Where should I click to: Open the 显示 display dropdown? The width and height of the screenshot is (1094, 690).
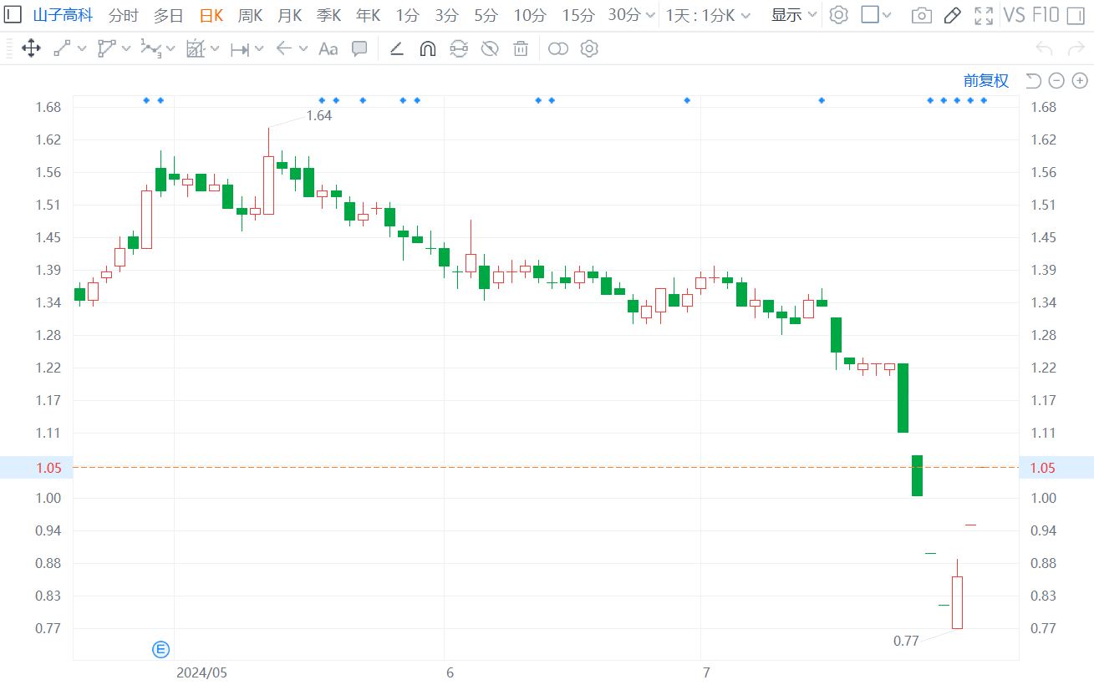(793, 15)
